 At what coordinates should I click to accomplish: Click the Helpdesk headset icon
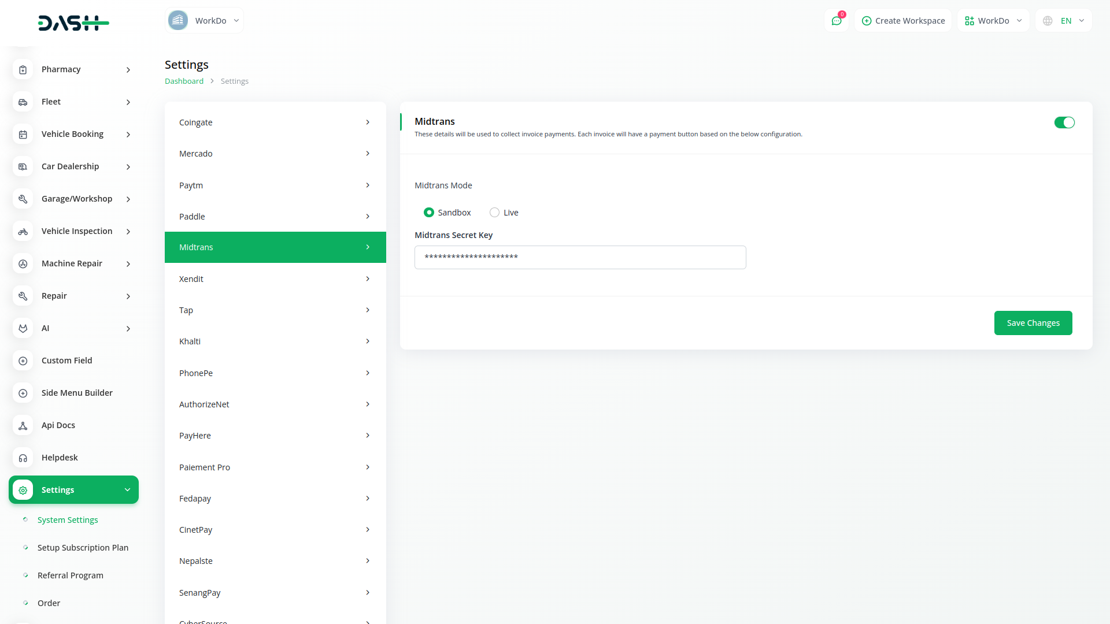pyautogui.click(x=23, y=458)
